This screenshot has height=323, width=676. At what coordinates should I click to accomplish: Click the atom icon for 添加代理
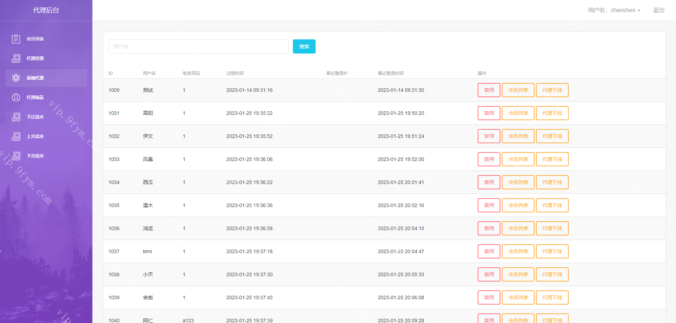coord(16,78)
